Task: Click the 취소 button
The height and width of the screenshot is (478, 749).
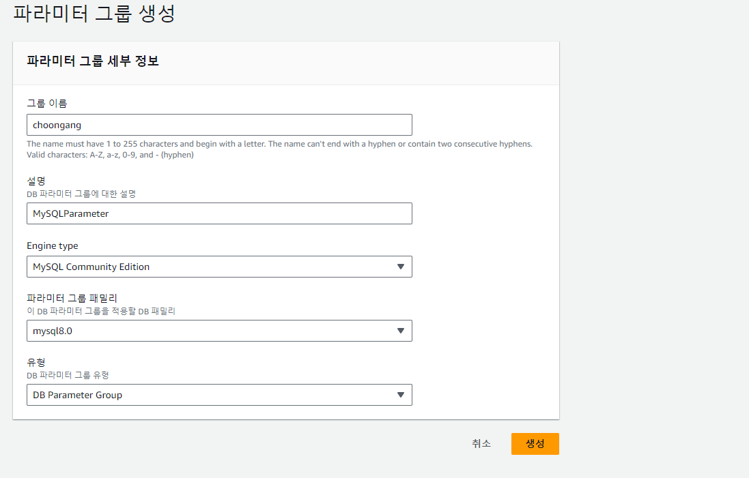Action: pos(481,444)
